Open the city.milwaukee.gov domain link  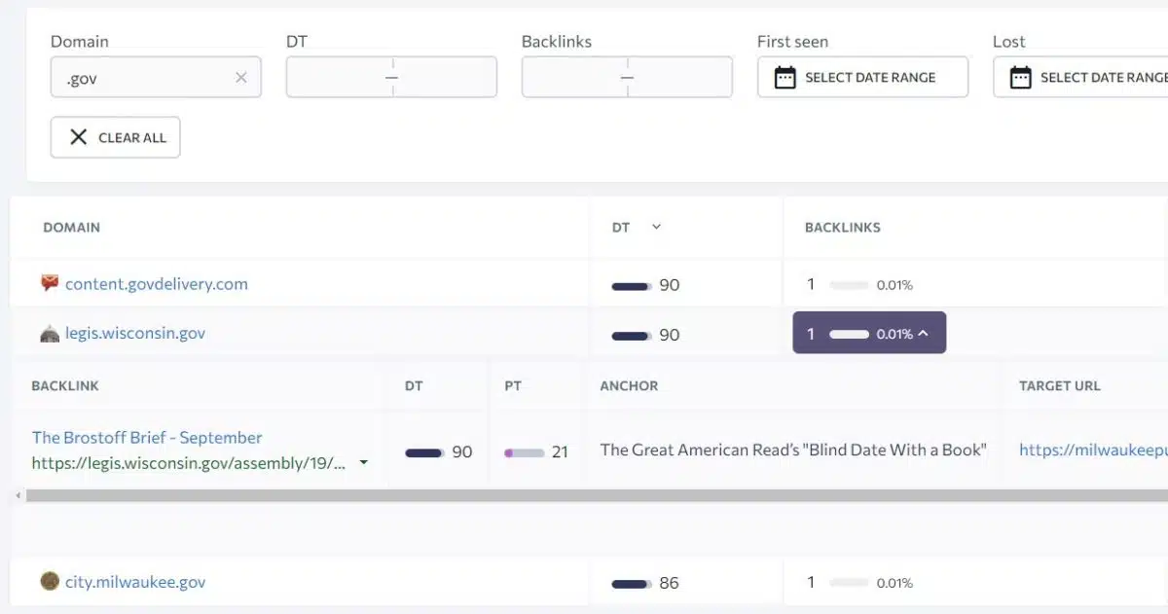(x=135, y=582)
